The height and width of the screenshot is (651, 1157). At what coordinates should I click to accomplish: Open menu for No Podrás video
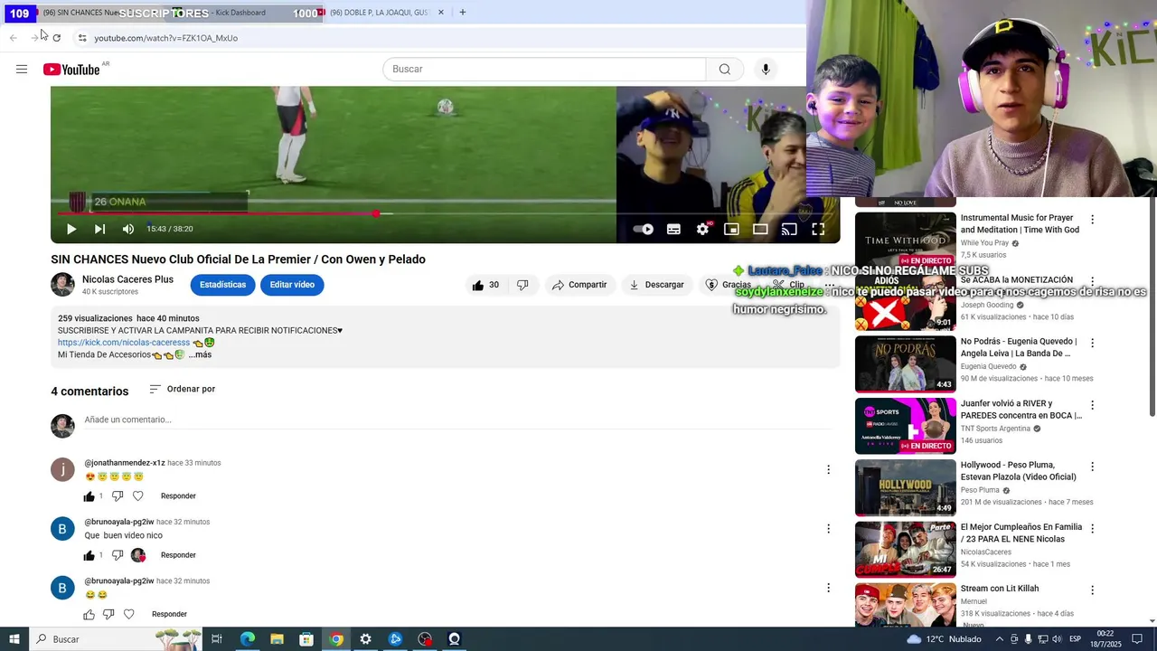pyautogui.click(x=1092, y=344)
